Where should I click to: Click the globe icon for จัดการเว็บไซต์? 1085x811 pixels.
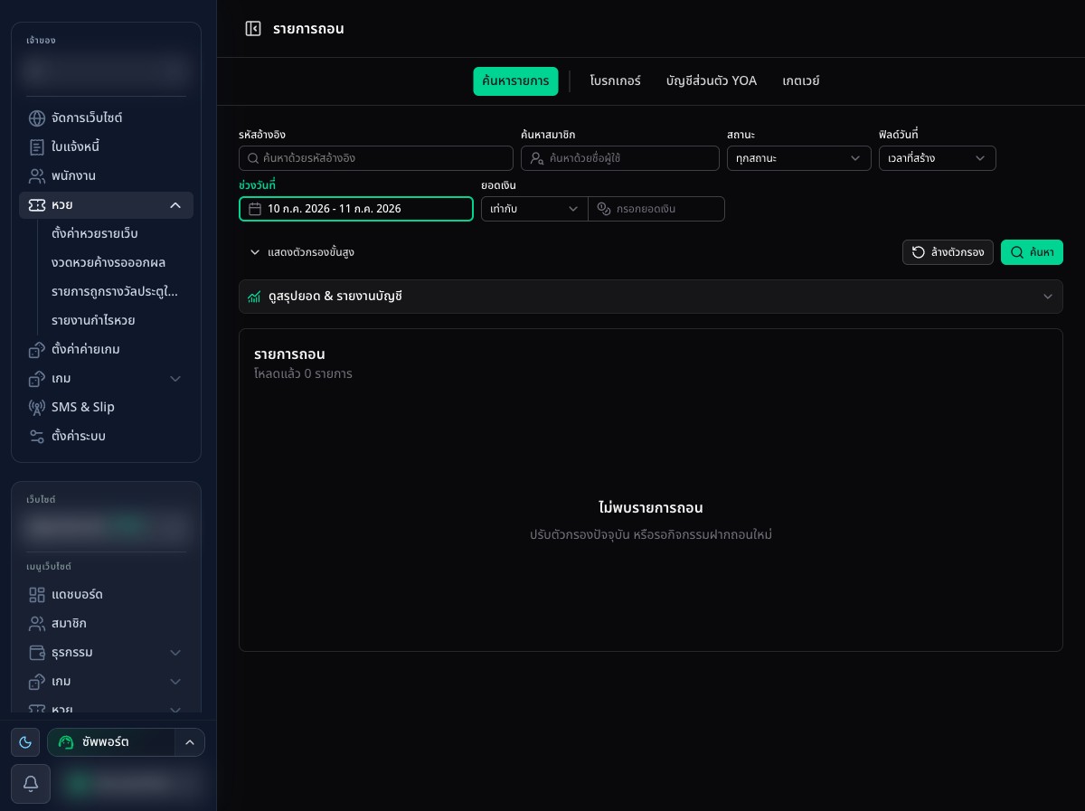pos(37,118)
